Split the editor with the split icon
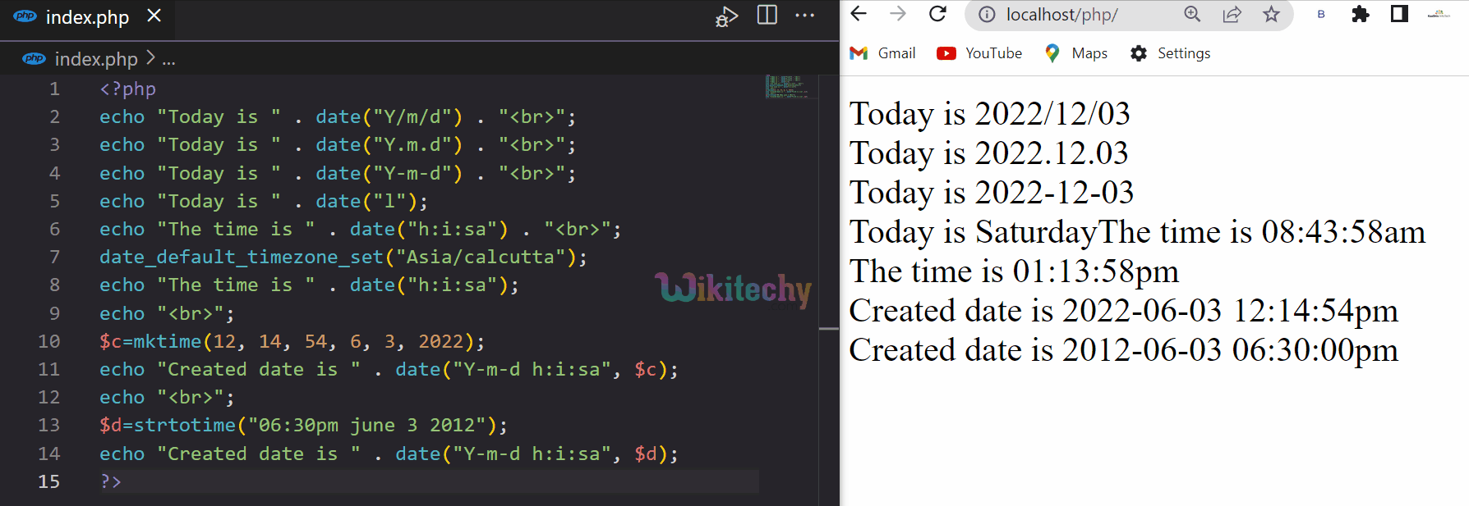Screen dimensions: 1469x506 point(767,16)
